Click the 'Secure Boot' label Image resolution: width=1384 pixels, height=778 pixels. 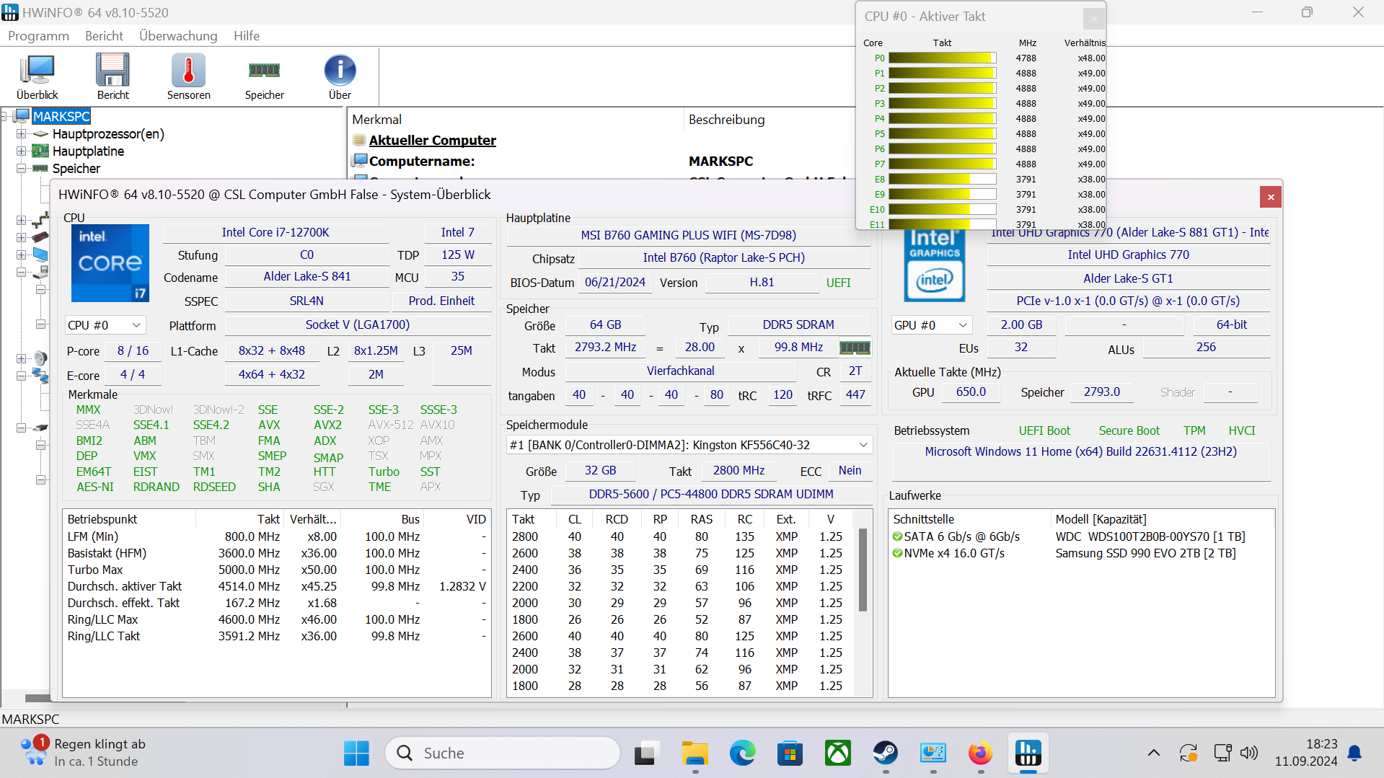point(1129,430)
